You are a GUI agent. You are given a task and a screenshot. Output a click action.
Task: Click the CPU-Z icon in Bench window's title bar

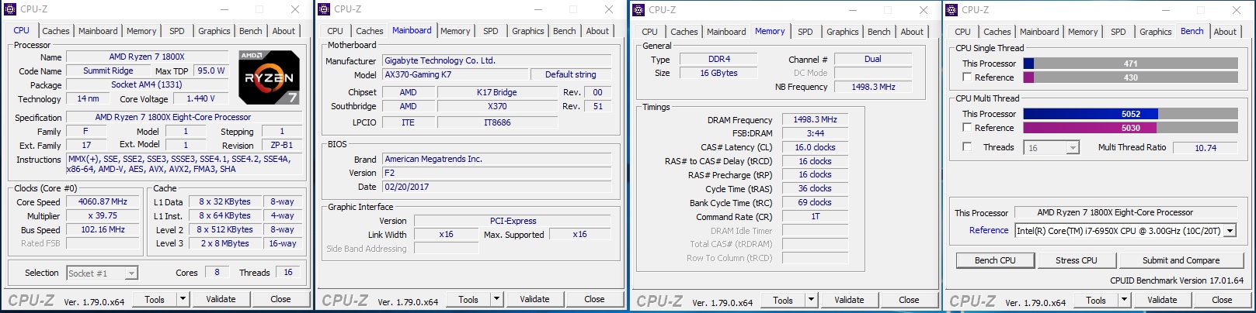coord(952,9)
